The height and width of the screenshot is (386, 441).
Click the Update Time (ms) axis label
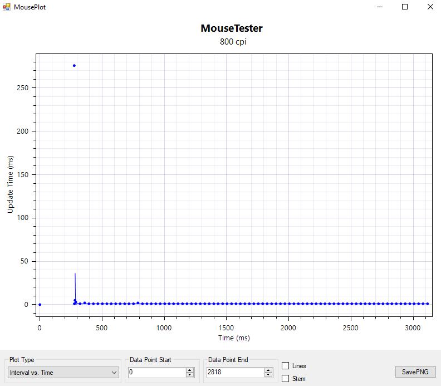(x=11, y=184)
